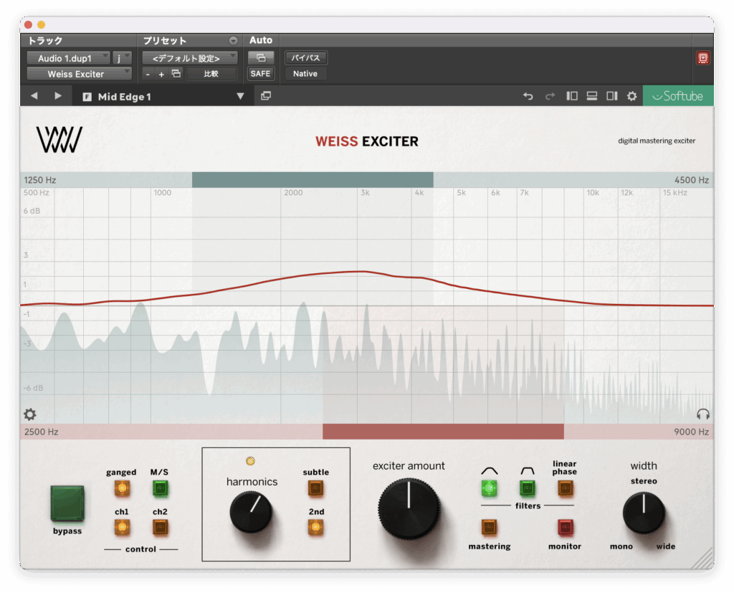Toggle the subtle harmonics button
Viewport: 734px width, 593px height.
316,488
